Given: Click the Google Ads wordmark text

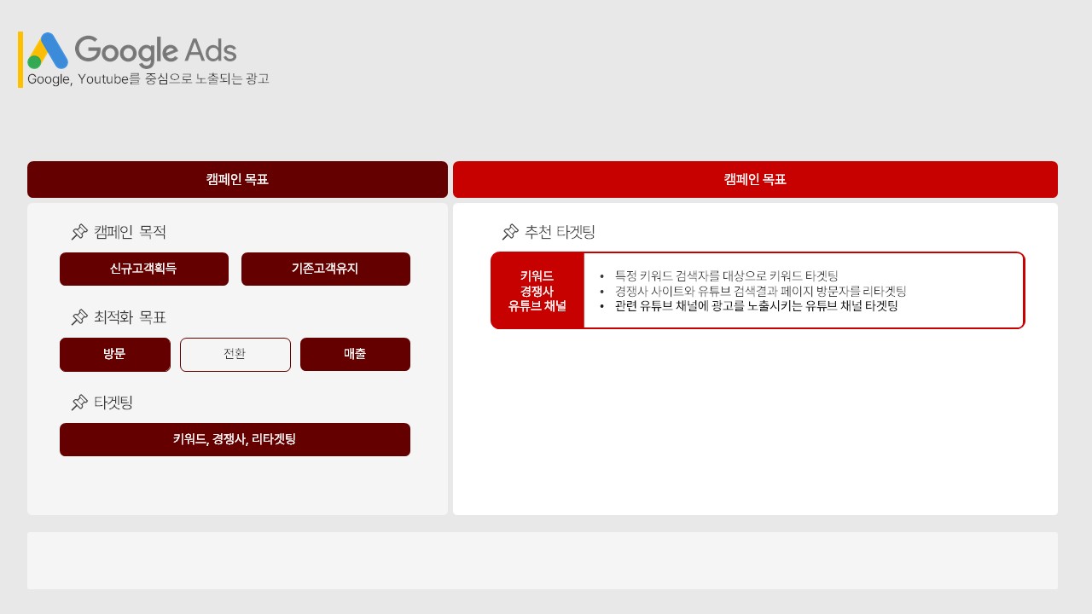Looking at the screenshot, I should pos(155,51).
